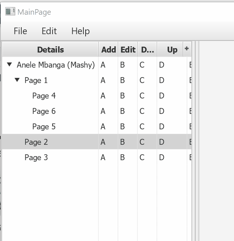
Task: Click the Add cell A for Page 3
Action: pos(103,158)
